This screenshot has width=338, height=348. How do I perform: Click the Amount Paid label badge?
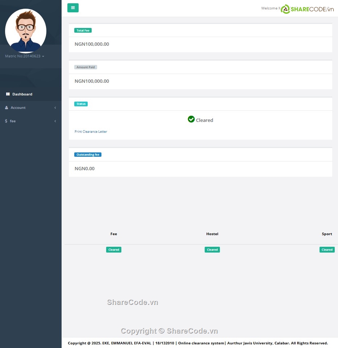[85, 67]
